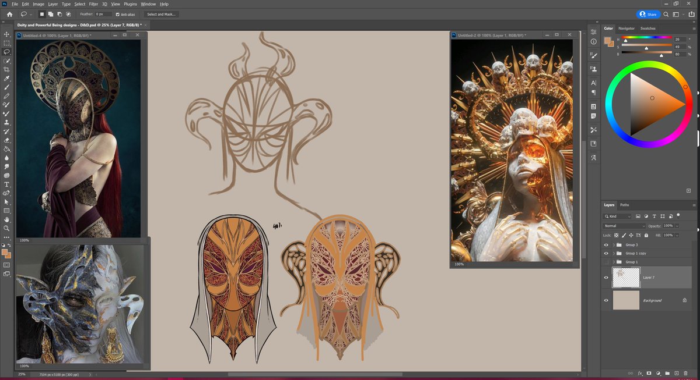This screenshot has width=700, height=380.
Task: Expand the Group 1 copy folder
Action: [x=614, y=254]
